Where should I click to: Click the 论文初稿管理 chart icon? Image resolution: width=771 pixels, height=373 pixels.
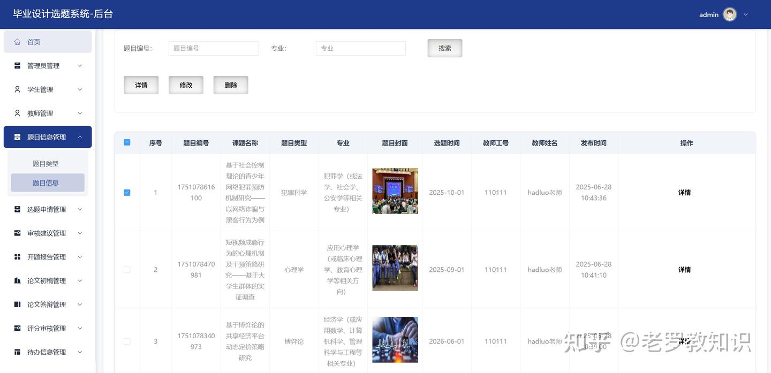point(17,281)
